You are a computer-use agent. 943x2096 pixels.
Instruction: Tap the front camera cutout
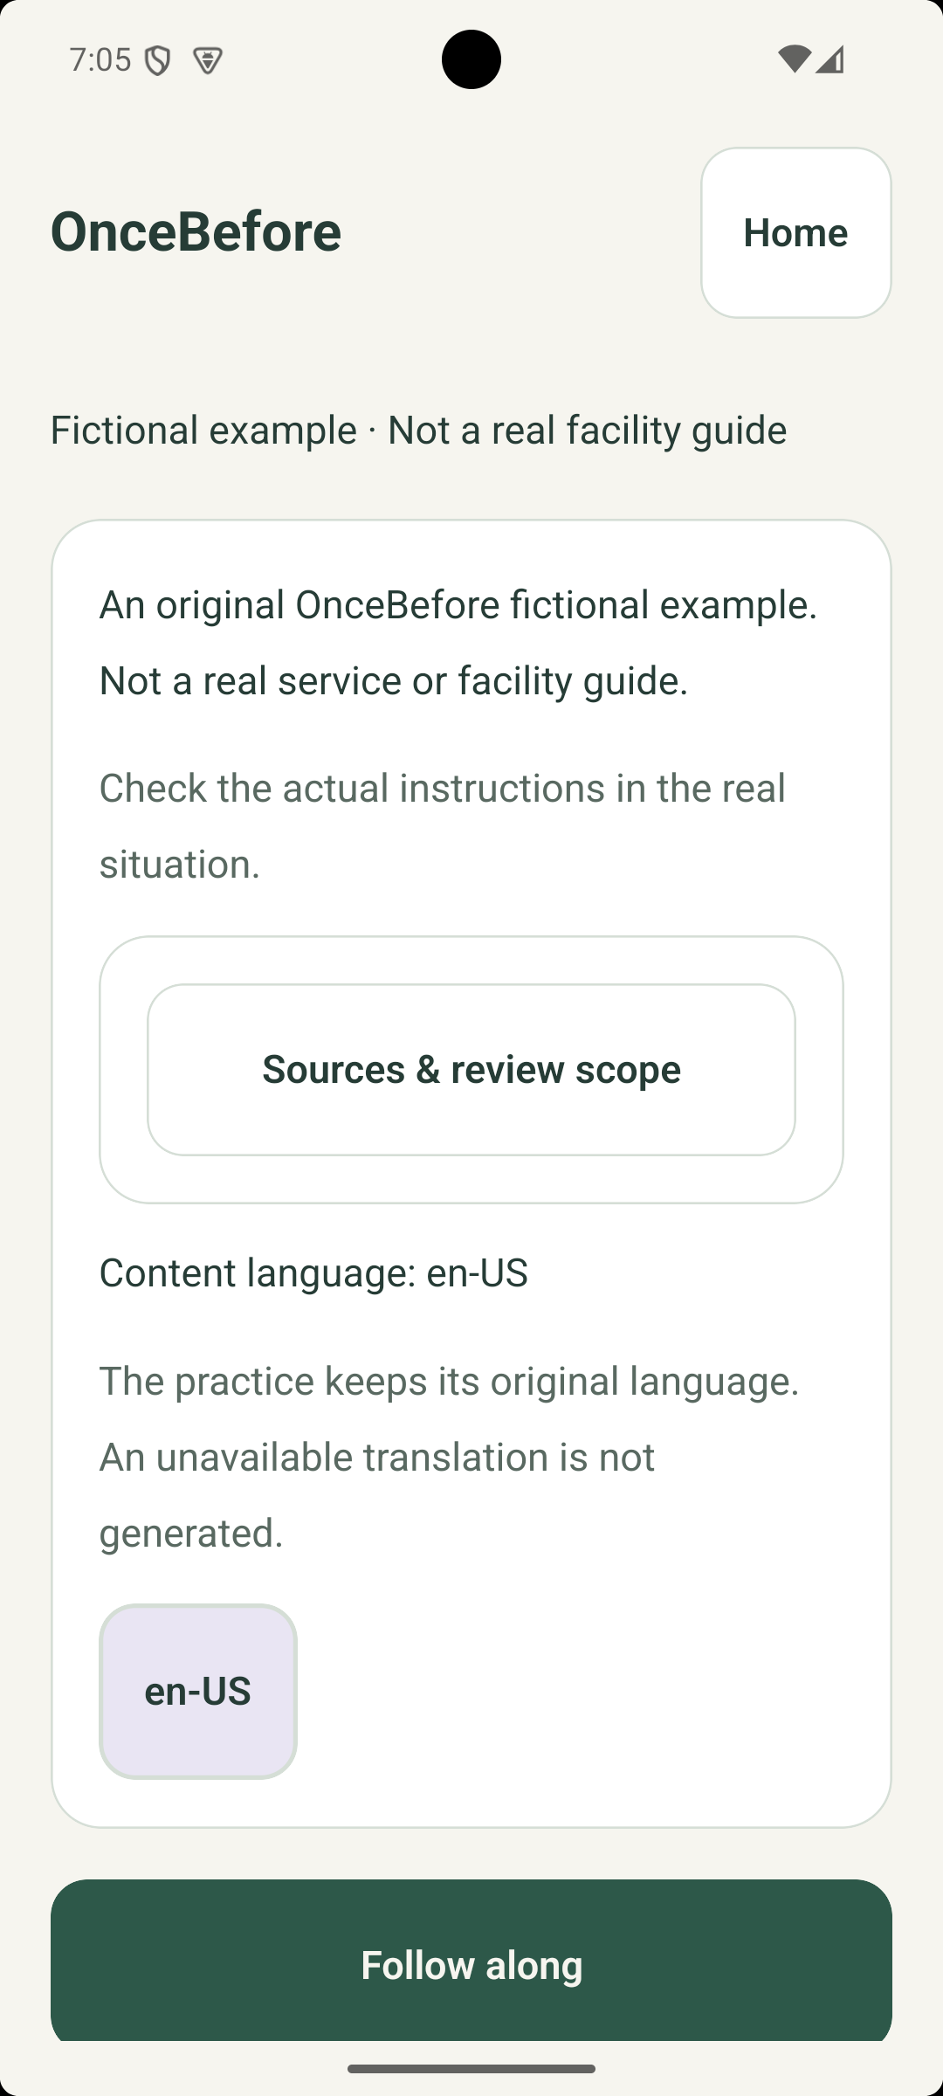(471, 59)
